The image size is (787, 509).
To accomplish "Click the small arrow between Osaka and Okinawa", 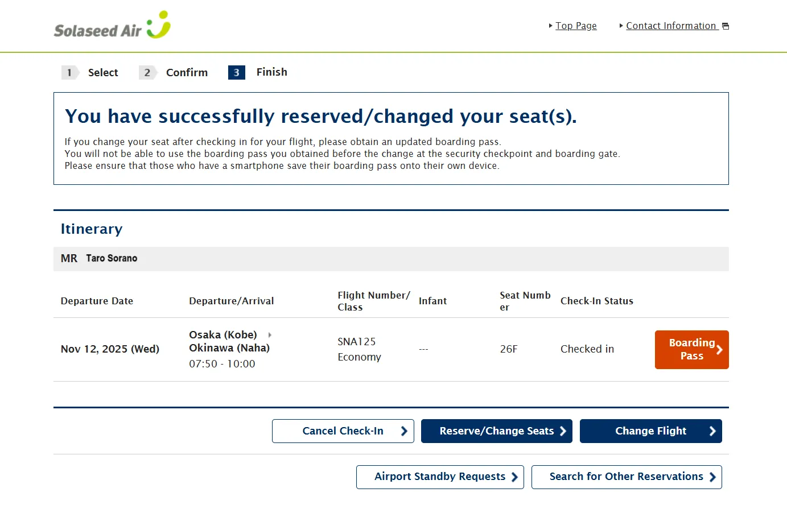I will click(270, 335).
